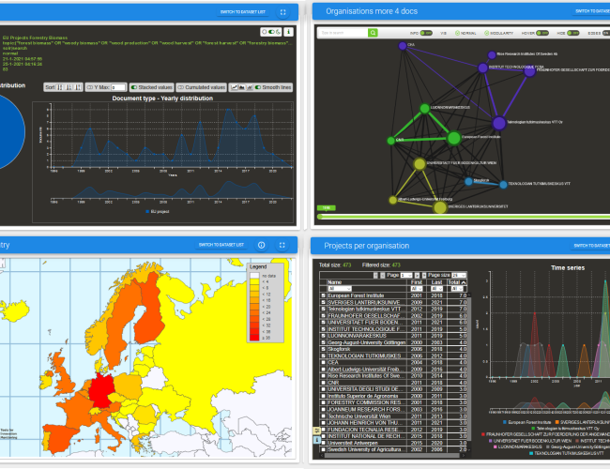This screenshot has width=610, height=469.
Task: Toggle the HOVER switch in the network toolbar
Action: [542, 33]
